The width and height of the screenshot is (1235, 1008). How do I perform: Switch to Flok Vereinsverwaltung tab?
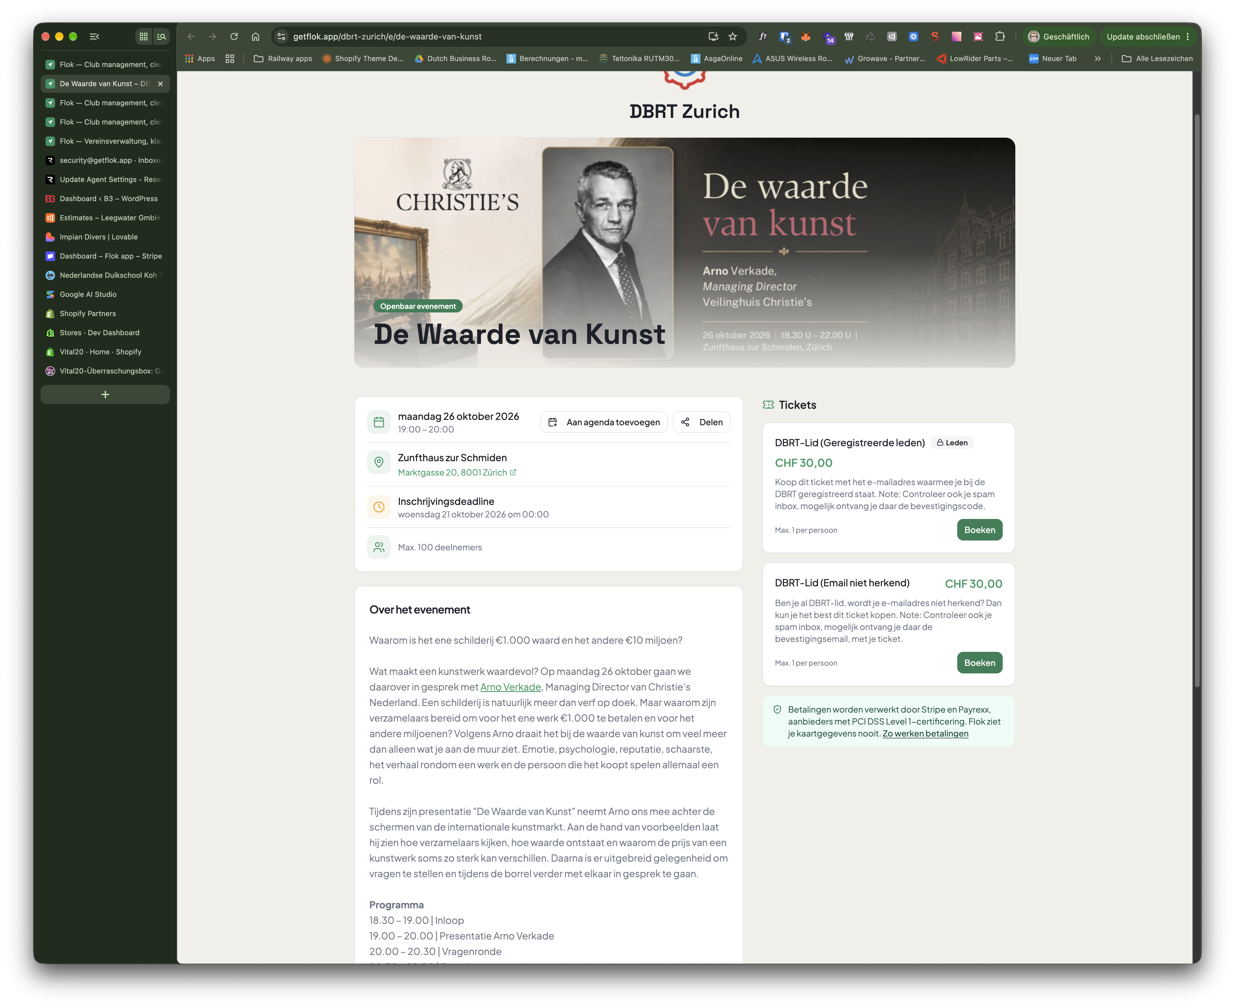tap(105, 141)
